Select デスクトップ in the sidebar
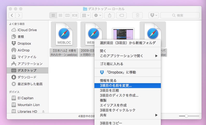Image resolution: width=206 pixels, height=125 pixels. point(28,70)
